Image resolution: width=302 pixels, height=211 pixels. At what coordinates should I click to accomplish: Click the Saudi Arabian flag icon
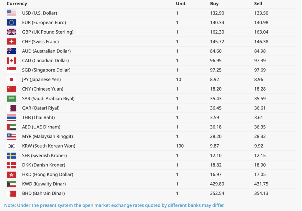coord(12,99)
